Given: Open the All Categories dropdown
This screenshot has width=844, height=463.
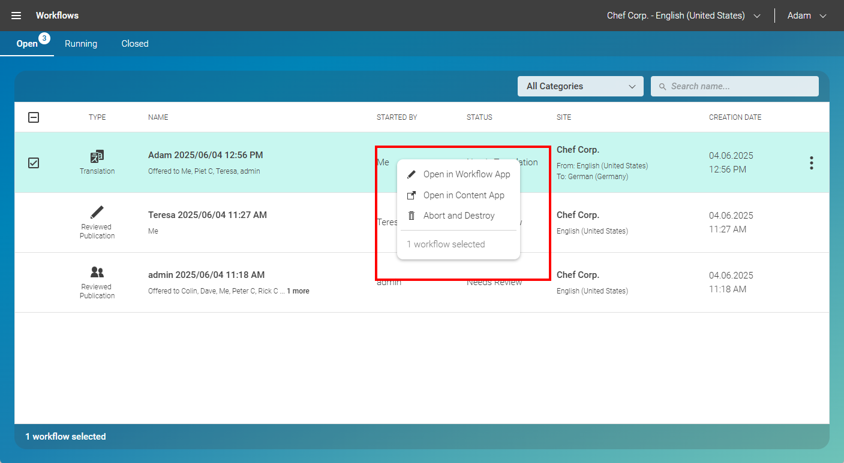Looking at the screenshot, I should 580,86.
